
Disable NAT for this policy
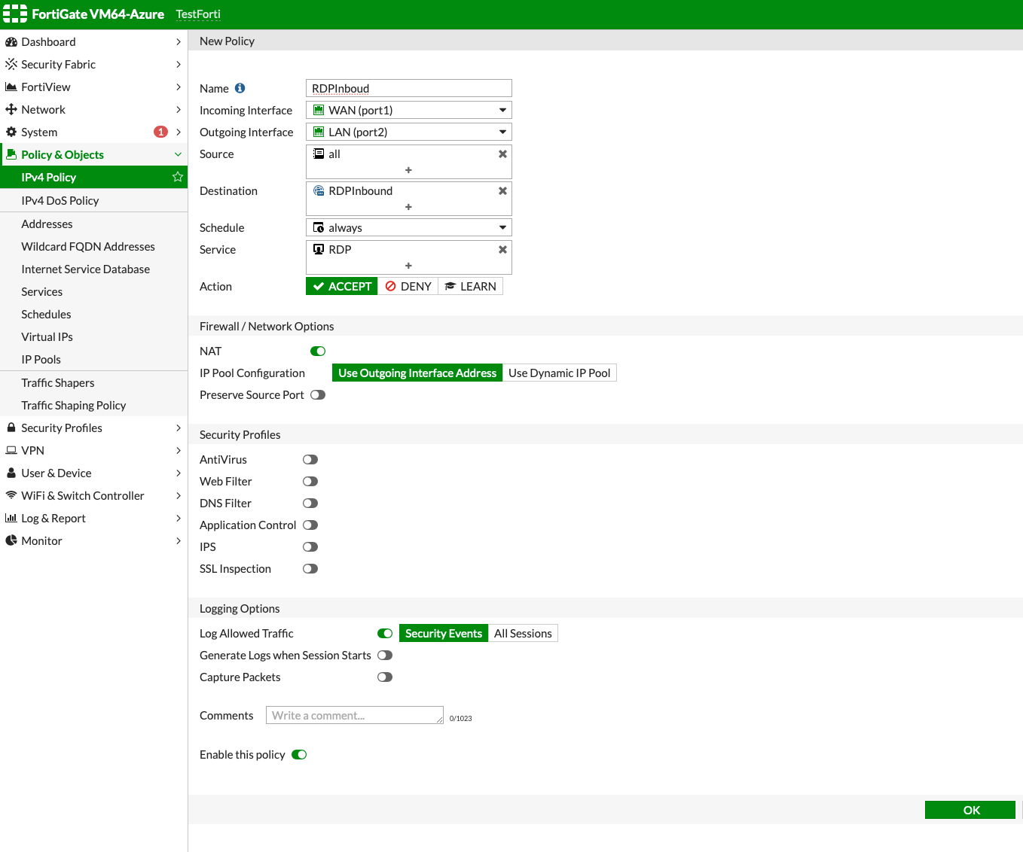(x=317, y=351)
